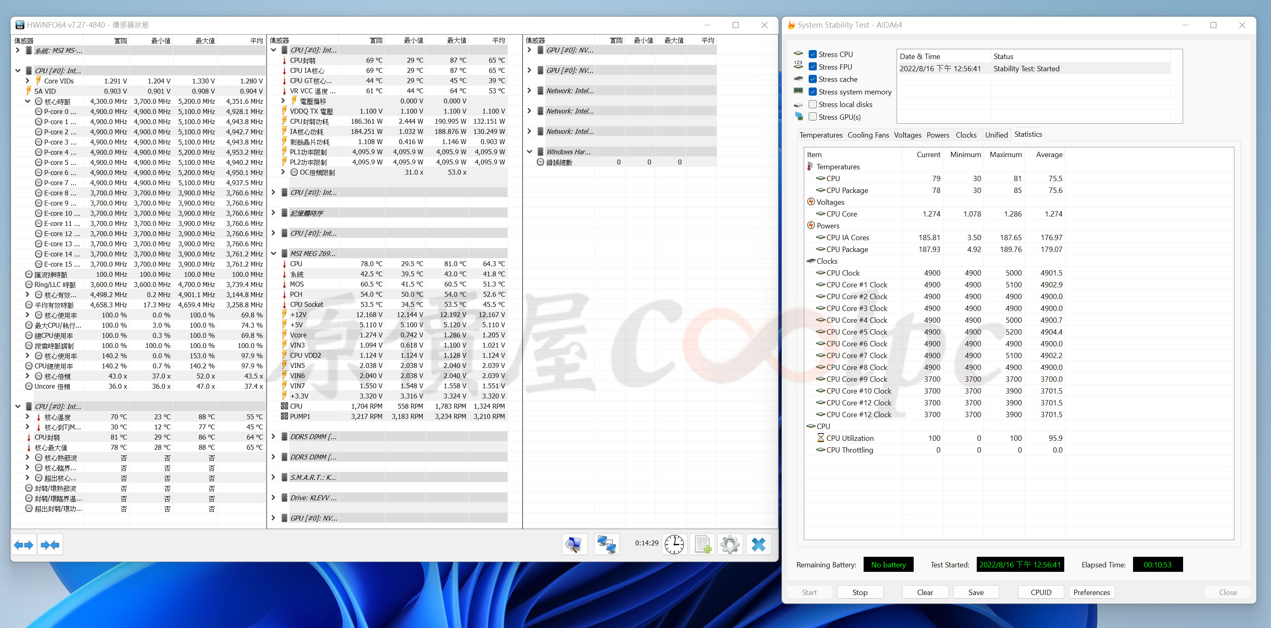Viewport: 1271px width, 628px height.
Task: Enable the Stress local disks checkbox
Action: [813, 104]
